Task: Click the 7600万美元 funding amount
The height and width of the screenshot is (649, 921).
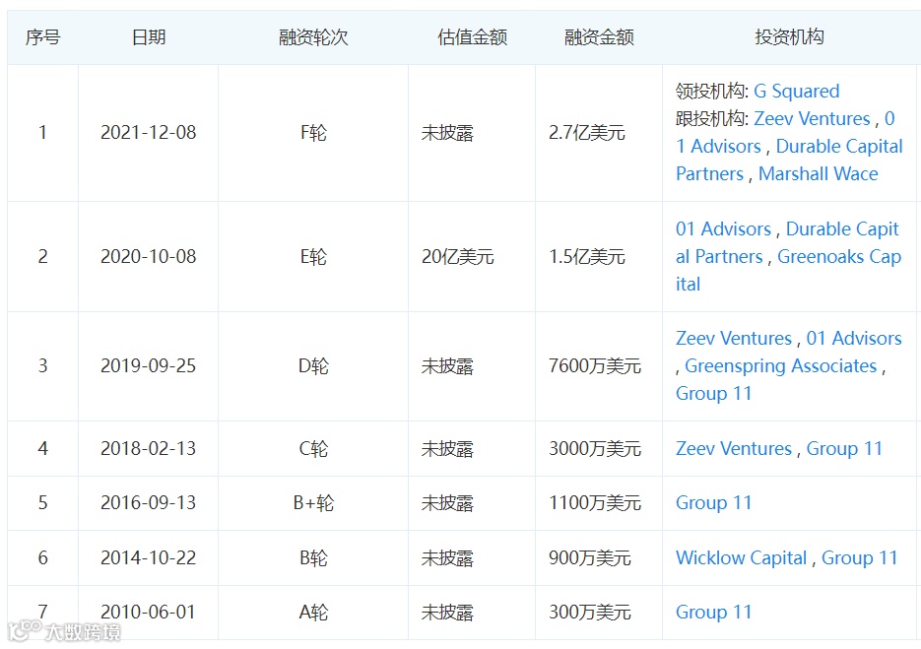Action: click(594, 366)
